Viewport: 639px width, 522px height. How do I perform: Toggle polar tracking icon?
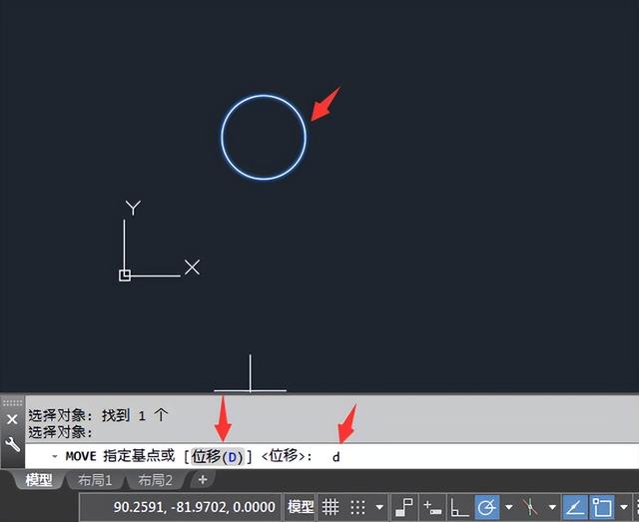click(x=487, y=507)
